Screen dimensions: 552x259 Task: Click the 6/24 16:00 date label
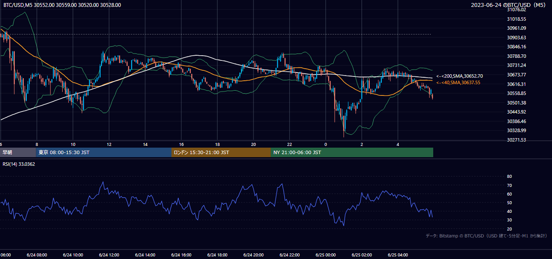tap(181, 255)
